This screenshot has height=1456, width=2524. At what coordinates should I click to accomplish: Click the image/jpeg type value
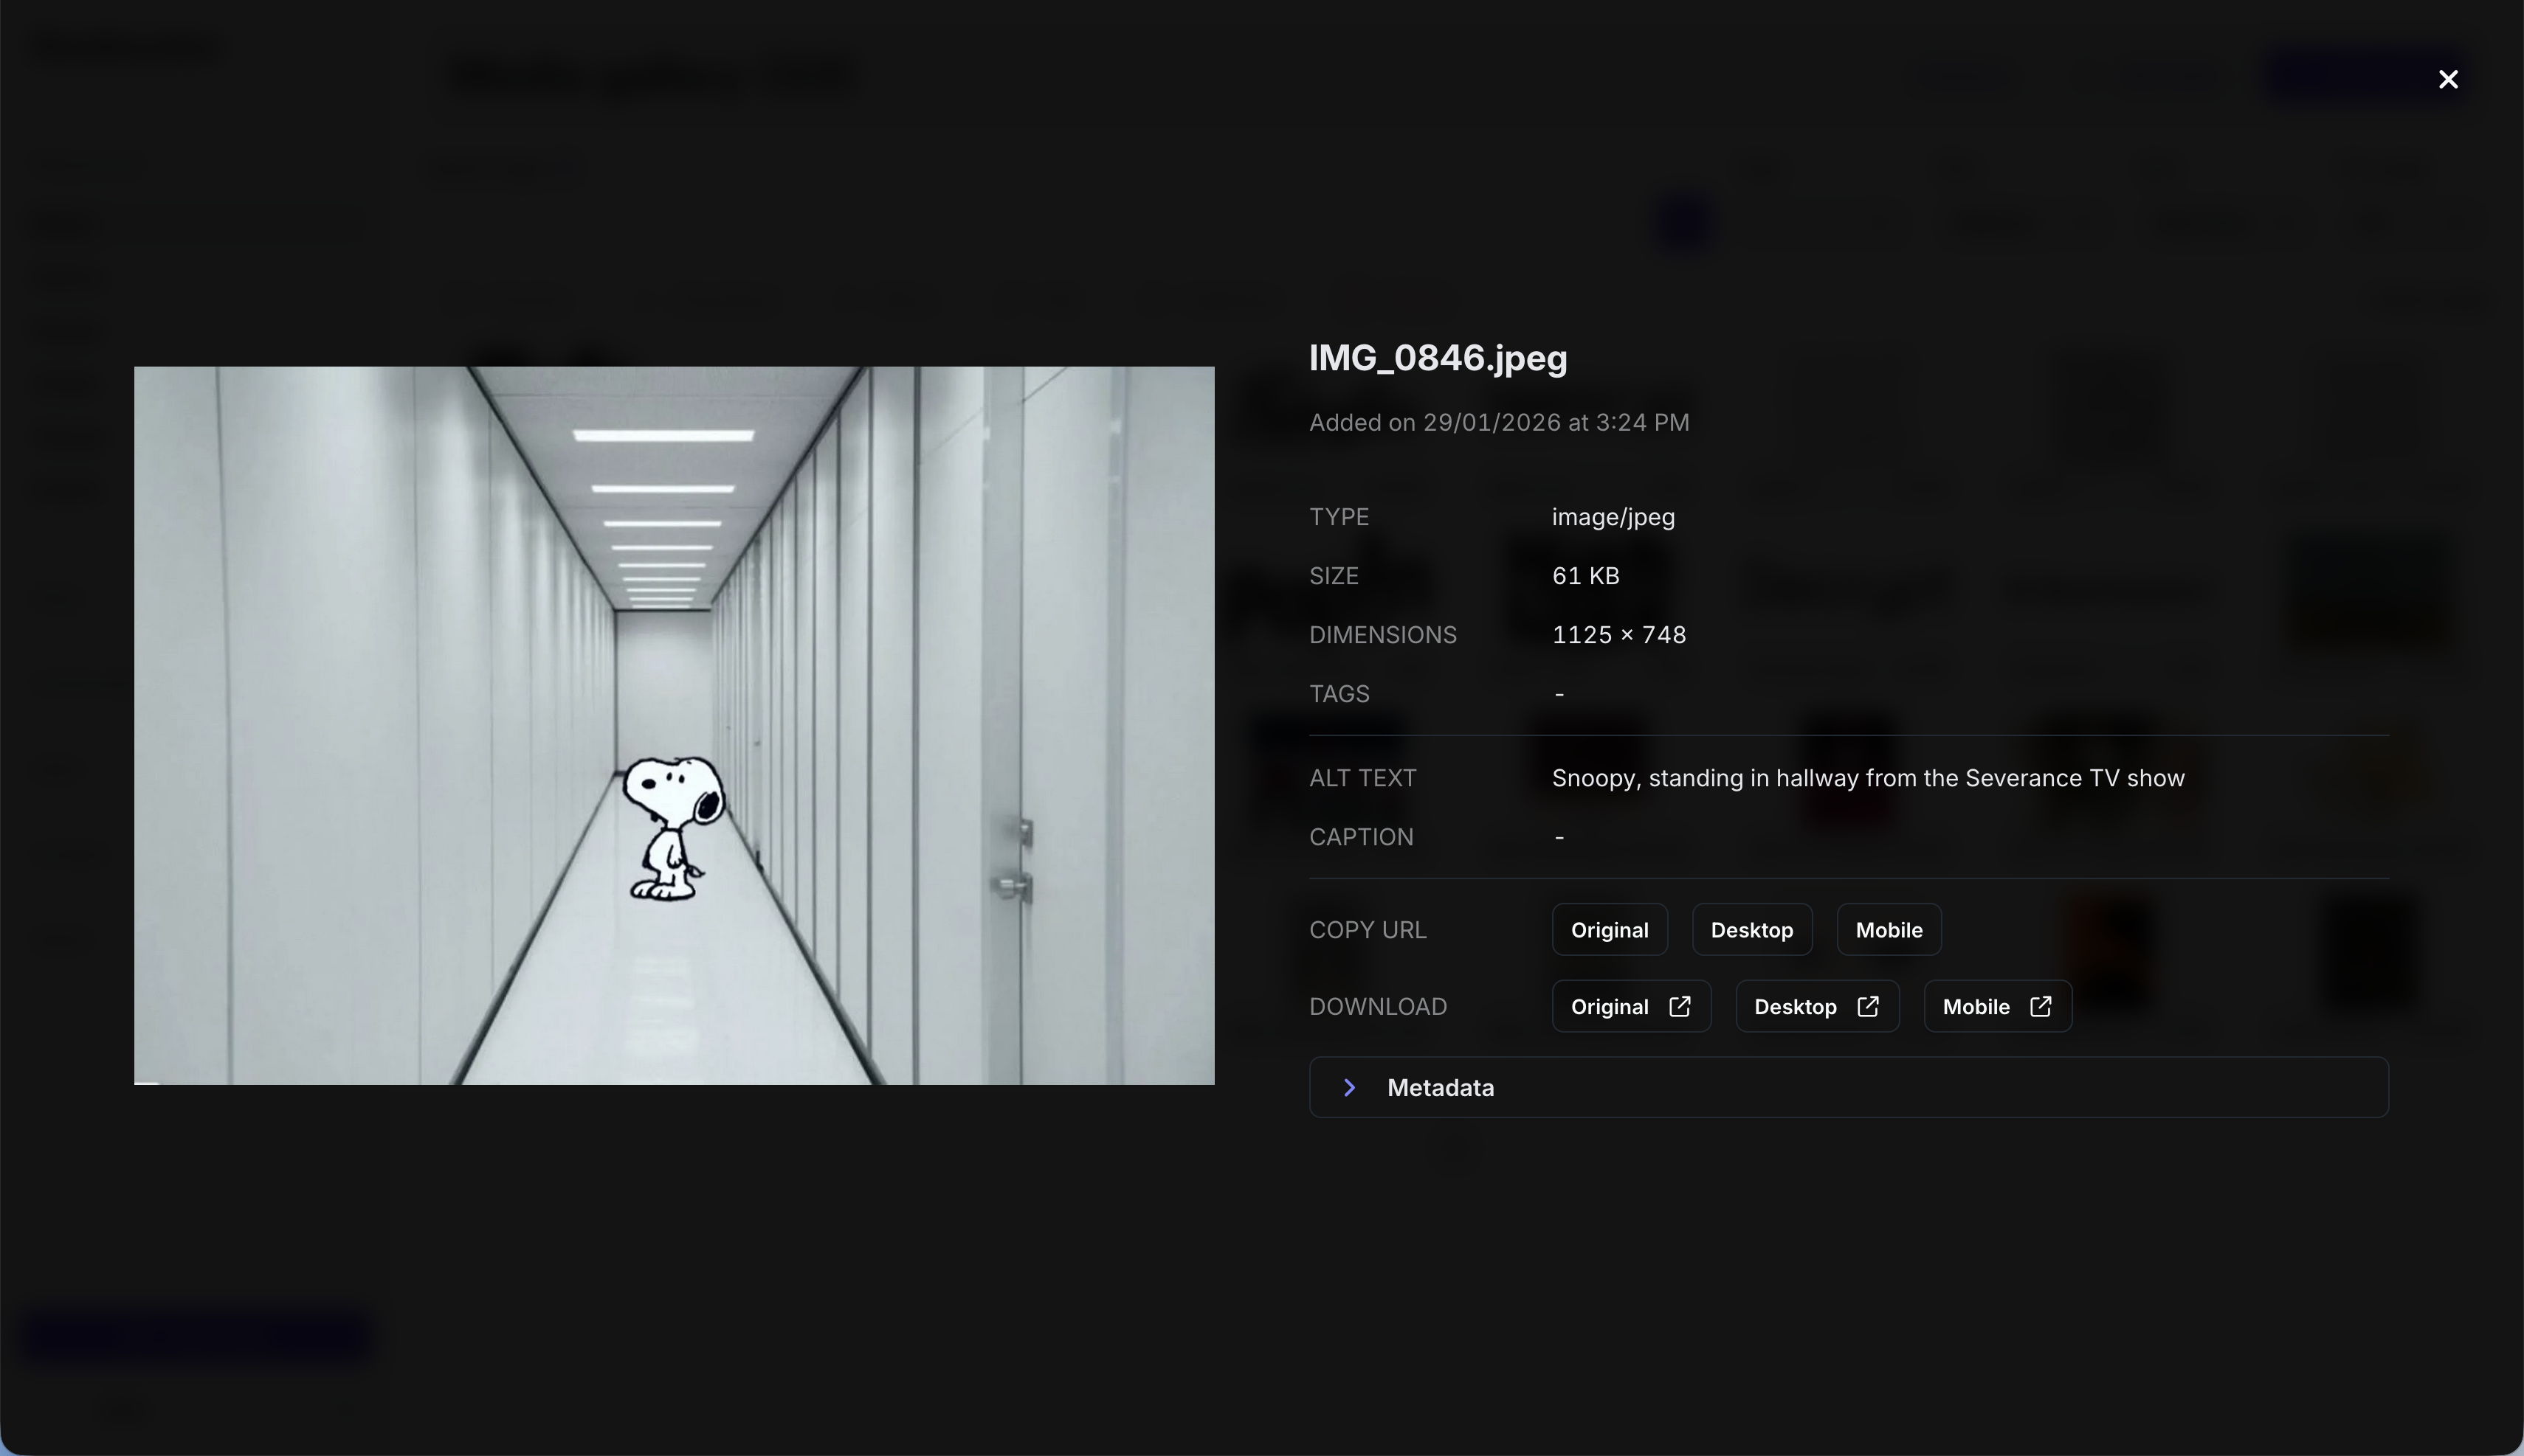(x=1613, y=517)
